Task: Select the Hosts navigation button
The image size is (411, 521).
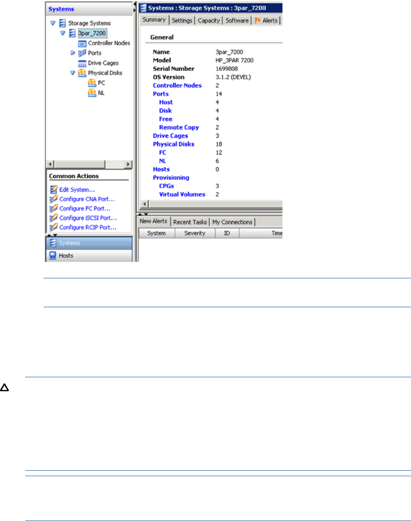Action: (89, 256)
